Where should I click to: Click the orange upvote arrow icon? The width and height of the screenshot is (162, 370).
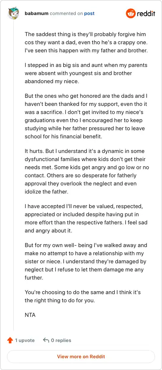[x=10, y=340]
